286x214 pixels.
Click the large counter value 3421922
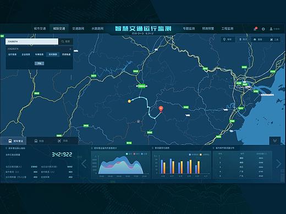pyautogui.click(x=62, y=155)
